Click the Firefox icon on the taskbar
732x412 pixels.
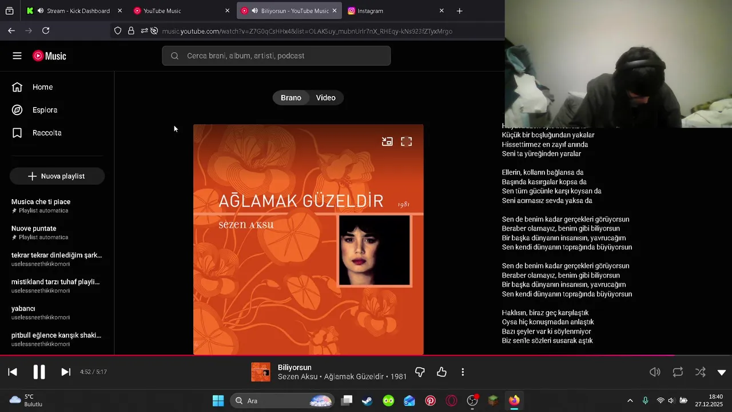click(514, 401)
